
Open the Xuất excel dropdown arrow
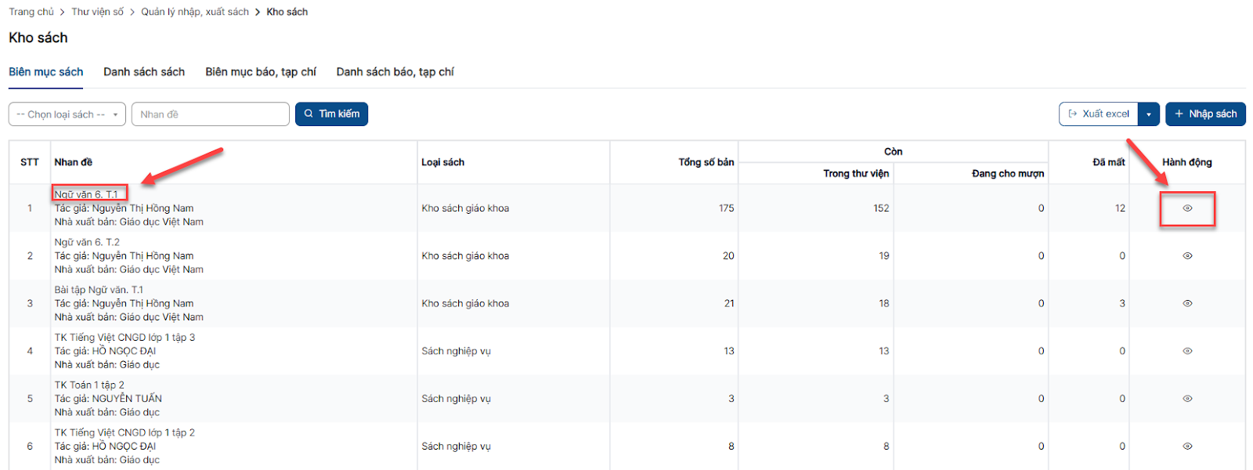(1148, 114)
